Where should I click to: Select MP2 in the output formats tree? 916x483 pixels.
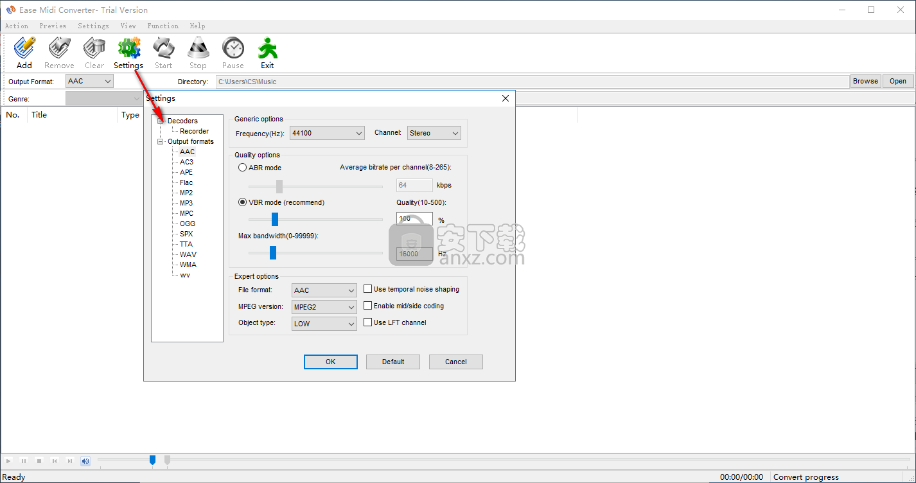coord(186,193)
